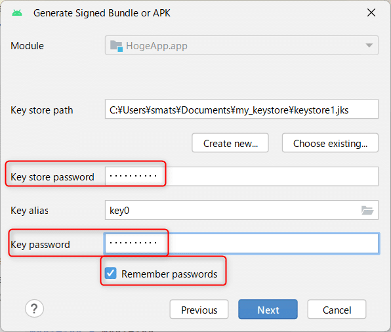Expand the Module dropdown arrow
The image size is (391, 332).
click(369, 45)
